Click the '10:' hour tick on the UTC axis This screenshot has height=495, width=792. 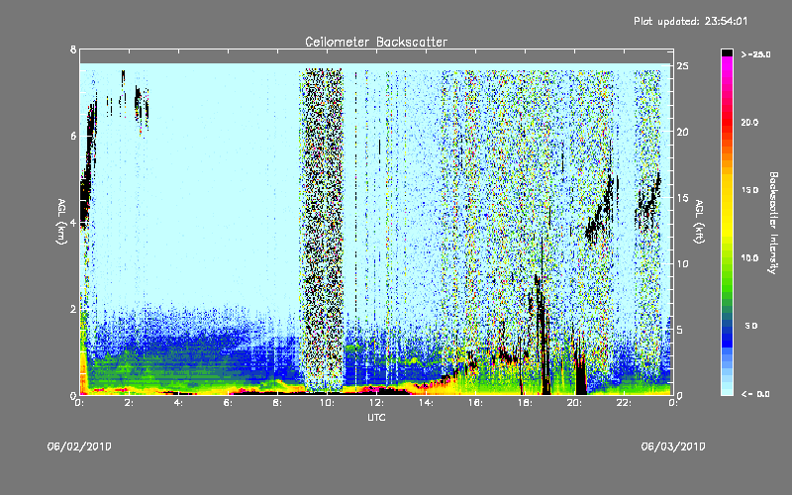point(327,403)
